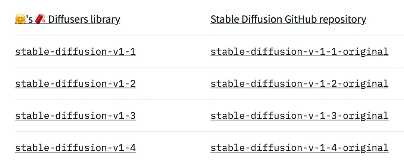This screenshot has width=404, height=167.
Task: Follow the stable-diffusion-v-1-1-original link
Action: pyautogui.click(x=300, y=52)
